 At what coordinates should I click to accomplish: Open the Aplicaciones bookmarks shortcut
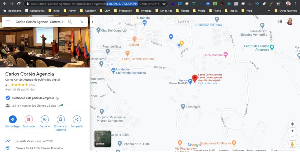35,11
